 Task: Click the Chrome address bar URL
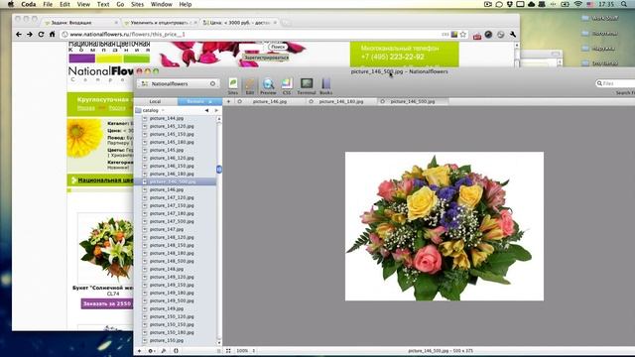(x=127, y=35)
